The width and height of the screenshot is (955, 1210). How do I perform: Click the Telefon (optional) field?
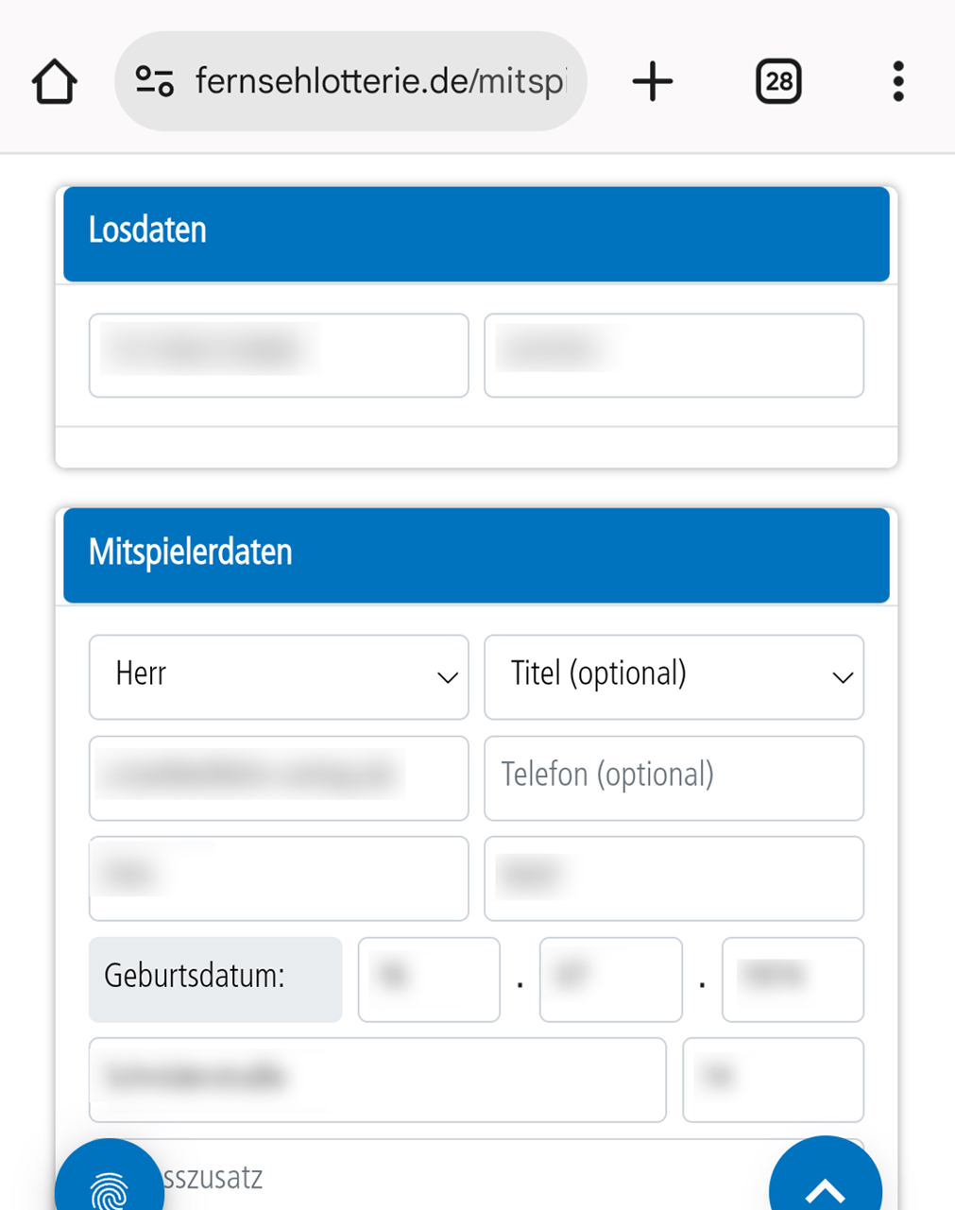tap(674, 778)
